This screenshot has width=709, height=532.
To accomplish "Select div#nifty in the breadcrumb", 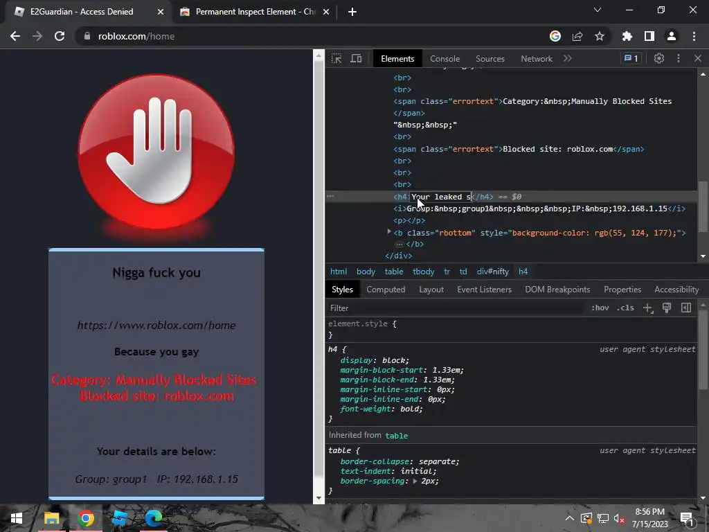I will [492, 272].
